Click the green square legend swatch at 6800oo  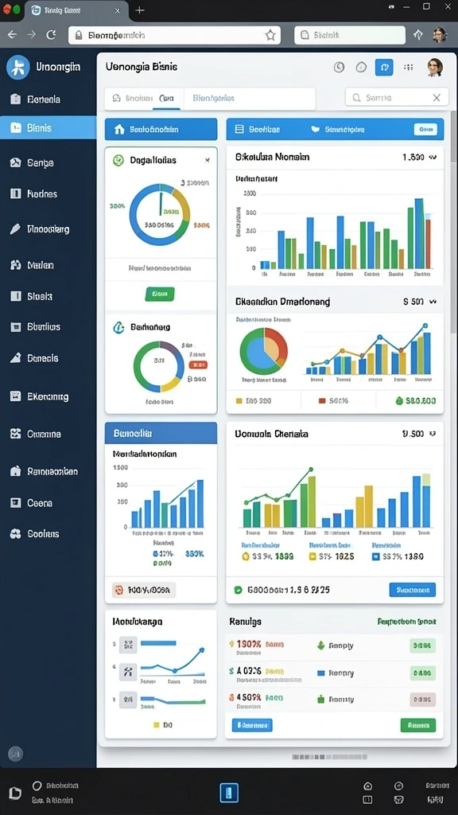pos(239,590)
